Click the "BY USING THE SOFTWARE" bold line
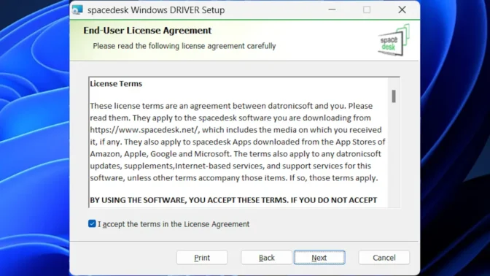Viewport: 490px width, 276px height. pos(233,200)
